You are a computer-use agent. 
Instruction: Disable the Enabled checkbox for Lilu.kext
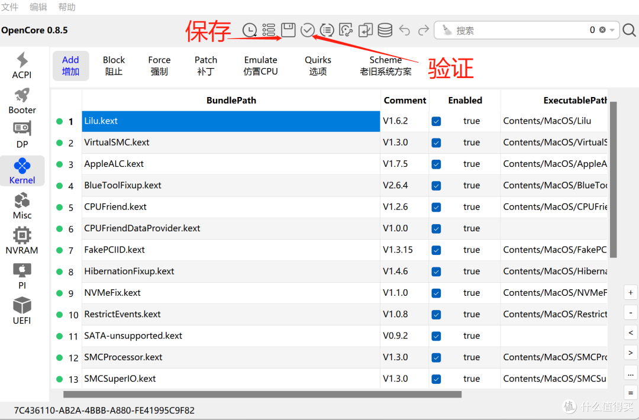tap(436, 121)
